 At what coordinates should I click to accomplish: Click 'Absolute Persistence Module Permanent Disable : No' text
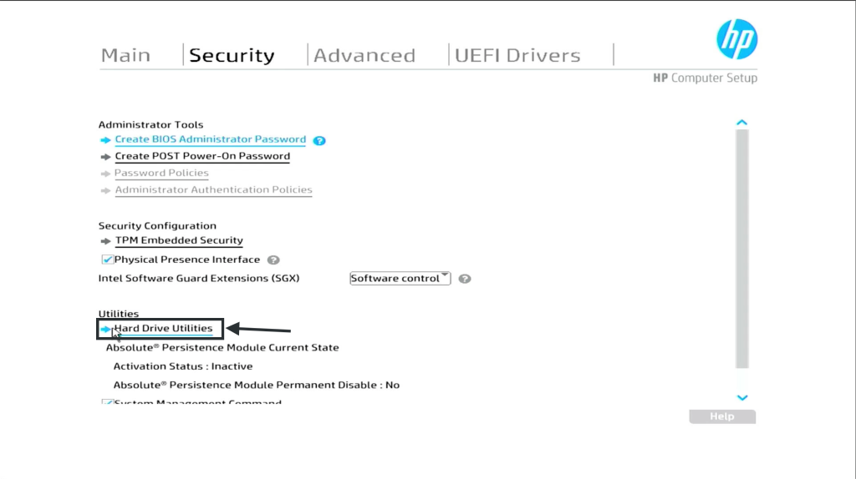point(257,385)
